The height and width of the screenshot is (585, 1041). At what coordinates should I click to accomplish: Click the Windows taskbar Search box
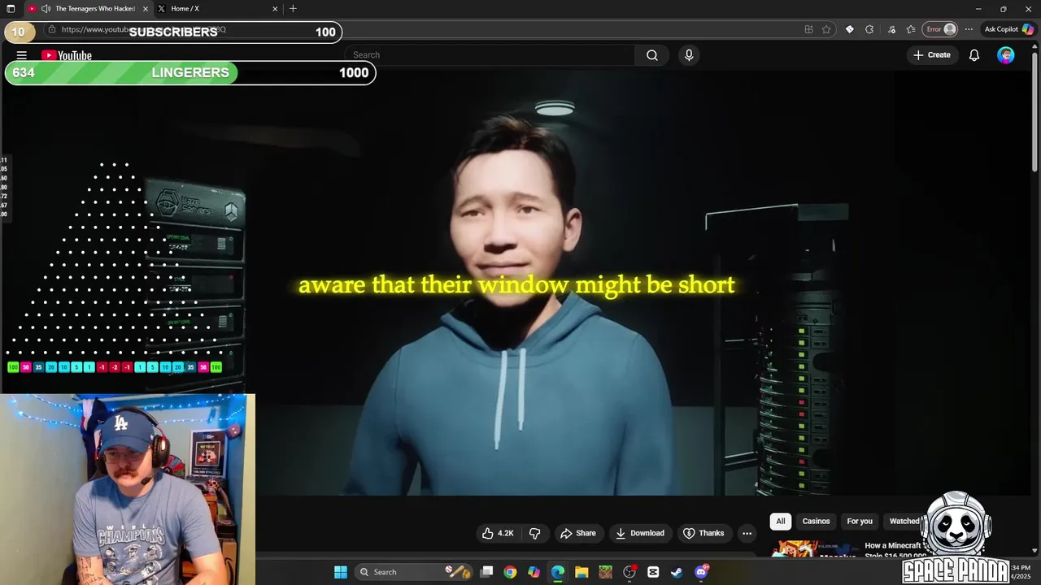415,572
